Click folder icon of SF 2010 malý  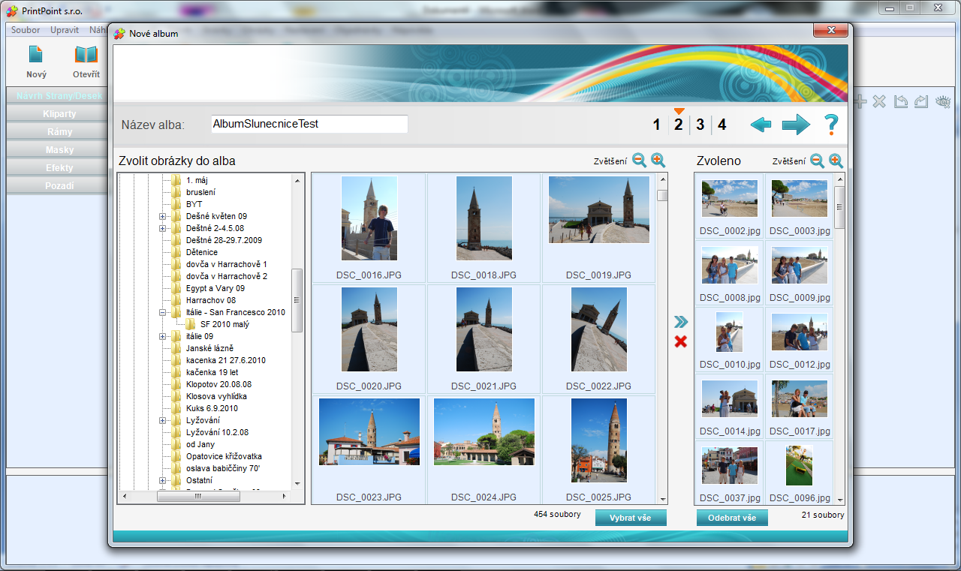click(x=191, y=324)
